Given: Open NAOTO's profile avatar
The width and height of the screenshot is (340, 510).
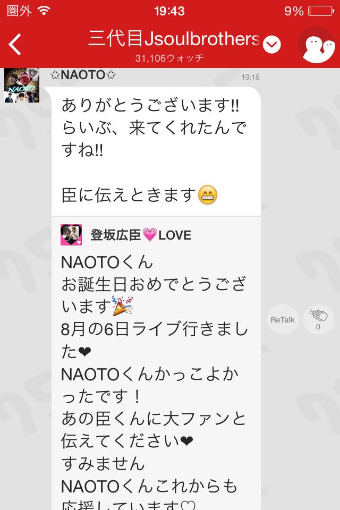Looking at the screenshot, I should coord(22,85).
